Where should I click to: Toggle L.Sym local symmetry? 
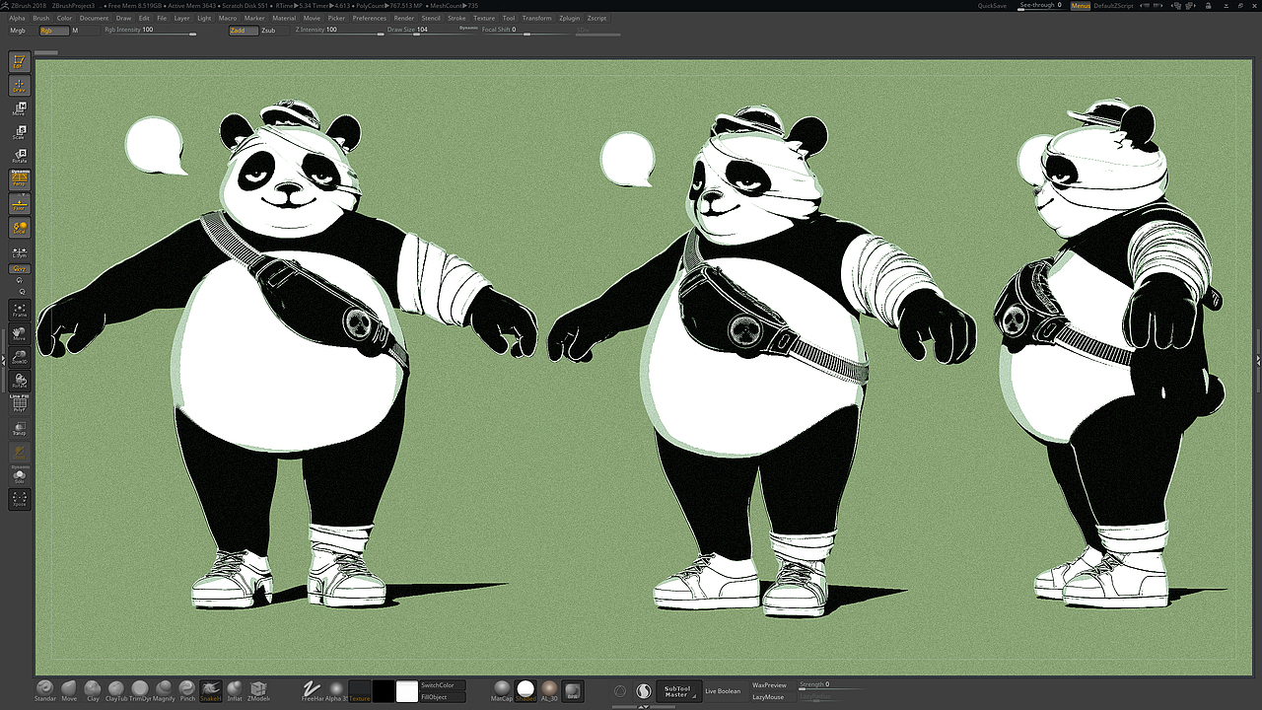(x=19, y=251)
